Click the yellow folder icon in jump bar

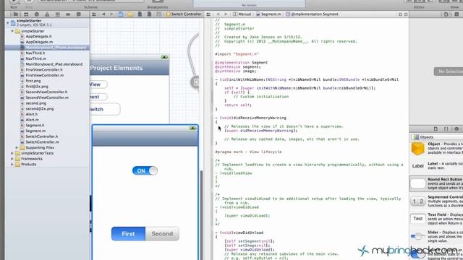130,14
